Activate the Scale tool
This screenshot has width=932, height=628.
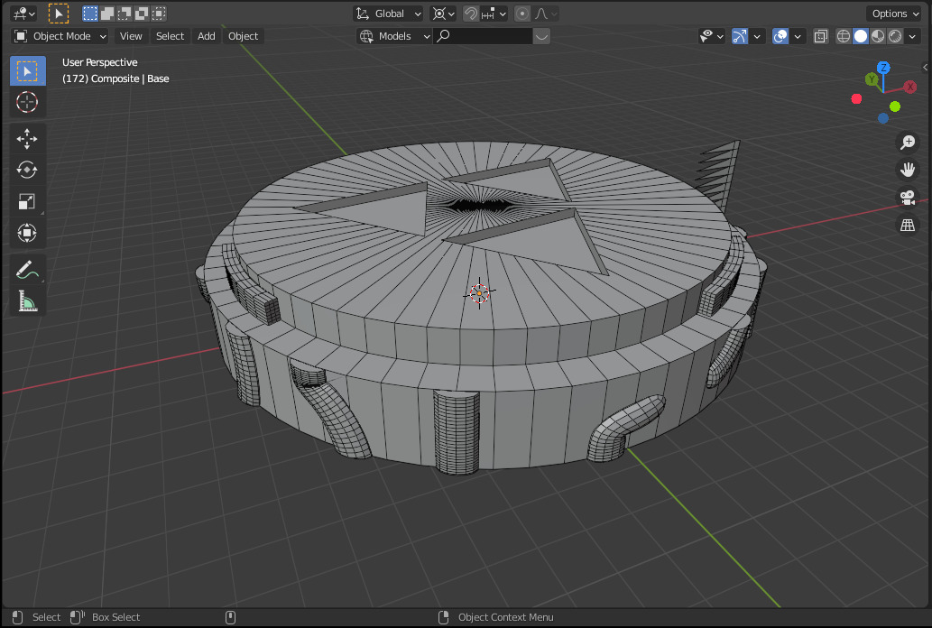pyautogui.click(x=27, y=201)
